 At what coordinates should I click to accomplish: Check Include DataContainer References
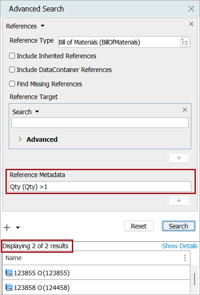(12, 70)
